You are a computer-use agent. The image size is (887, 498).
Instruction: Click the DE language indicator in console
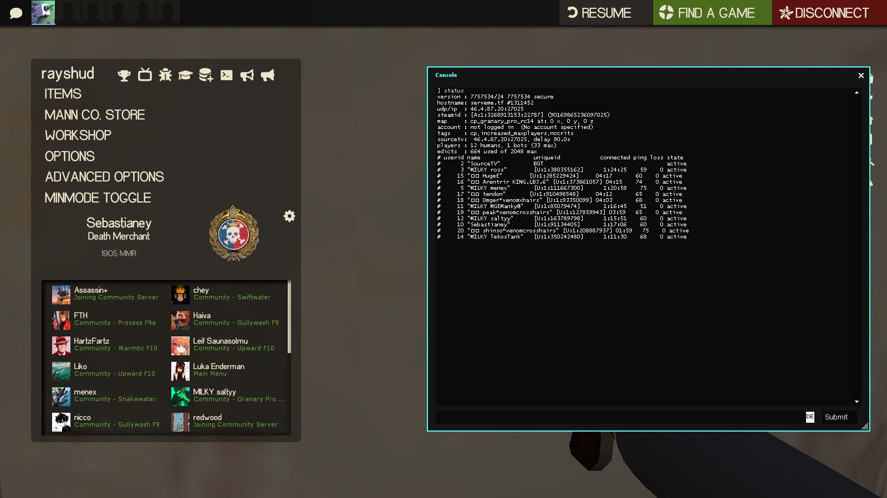coord(810,417)
